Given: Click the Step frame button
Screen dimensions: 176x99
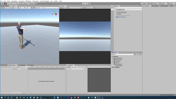Looking at the screenshot, I should (x=89, y=4).
